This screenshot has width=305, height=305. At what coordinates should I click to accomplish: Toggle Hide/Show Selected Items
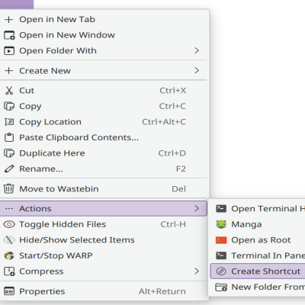tap(104, 240)
